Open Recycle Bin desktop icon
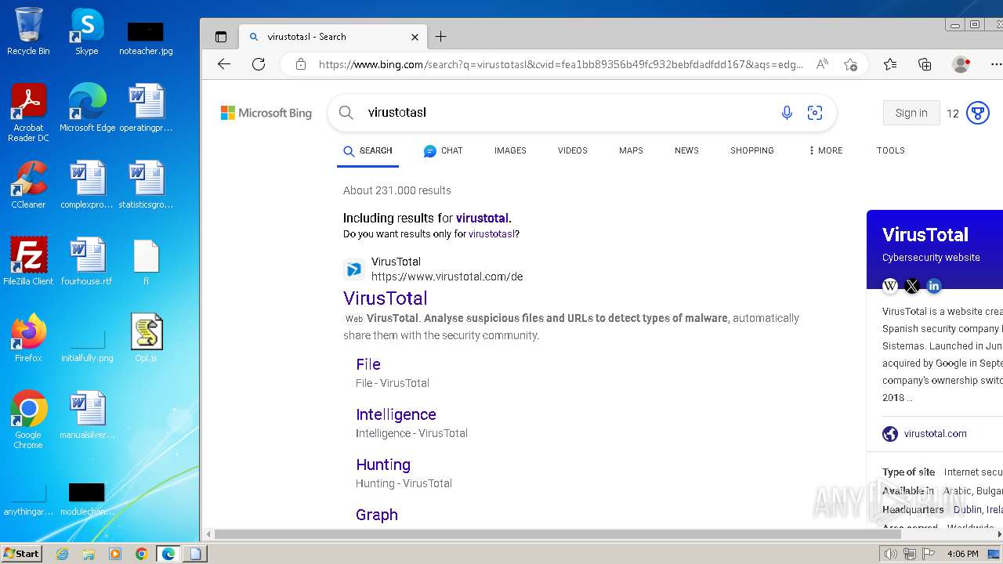 click(28, 31)
